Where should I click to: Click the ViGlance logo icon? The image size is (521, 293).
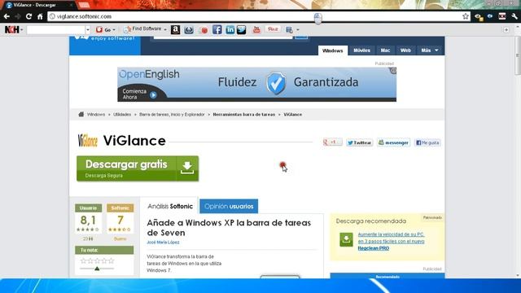[x=87, y=141]
